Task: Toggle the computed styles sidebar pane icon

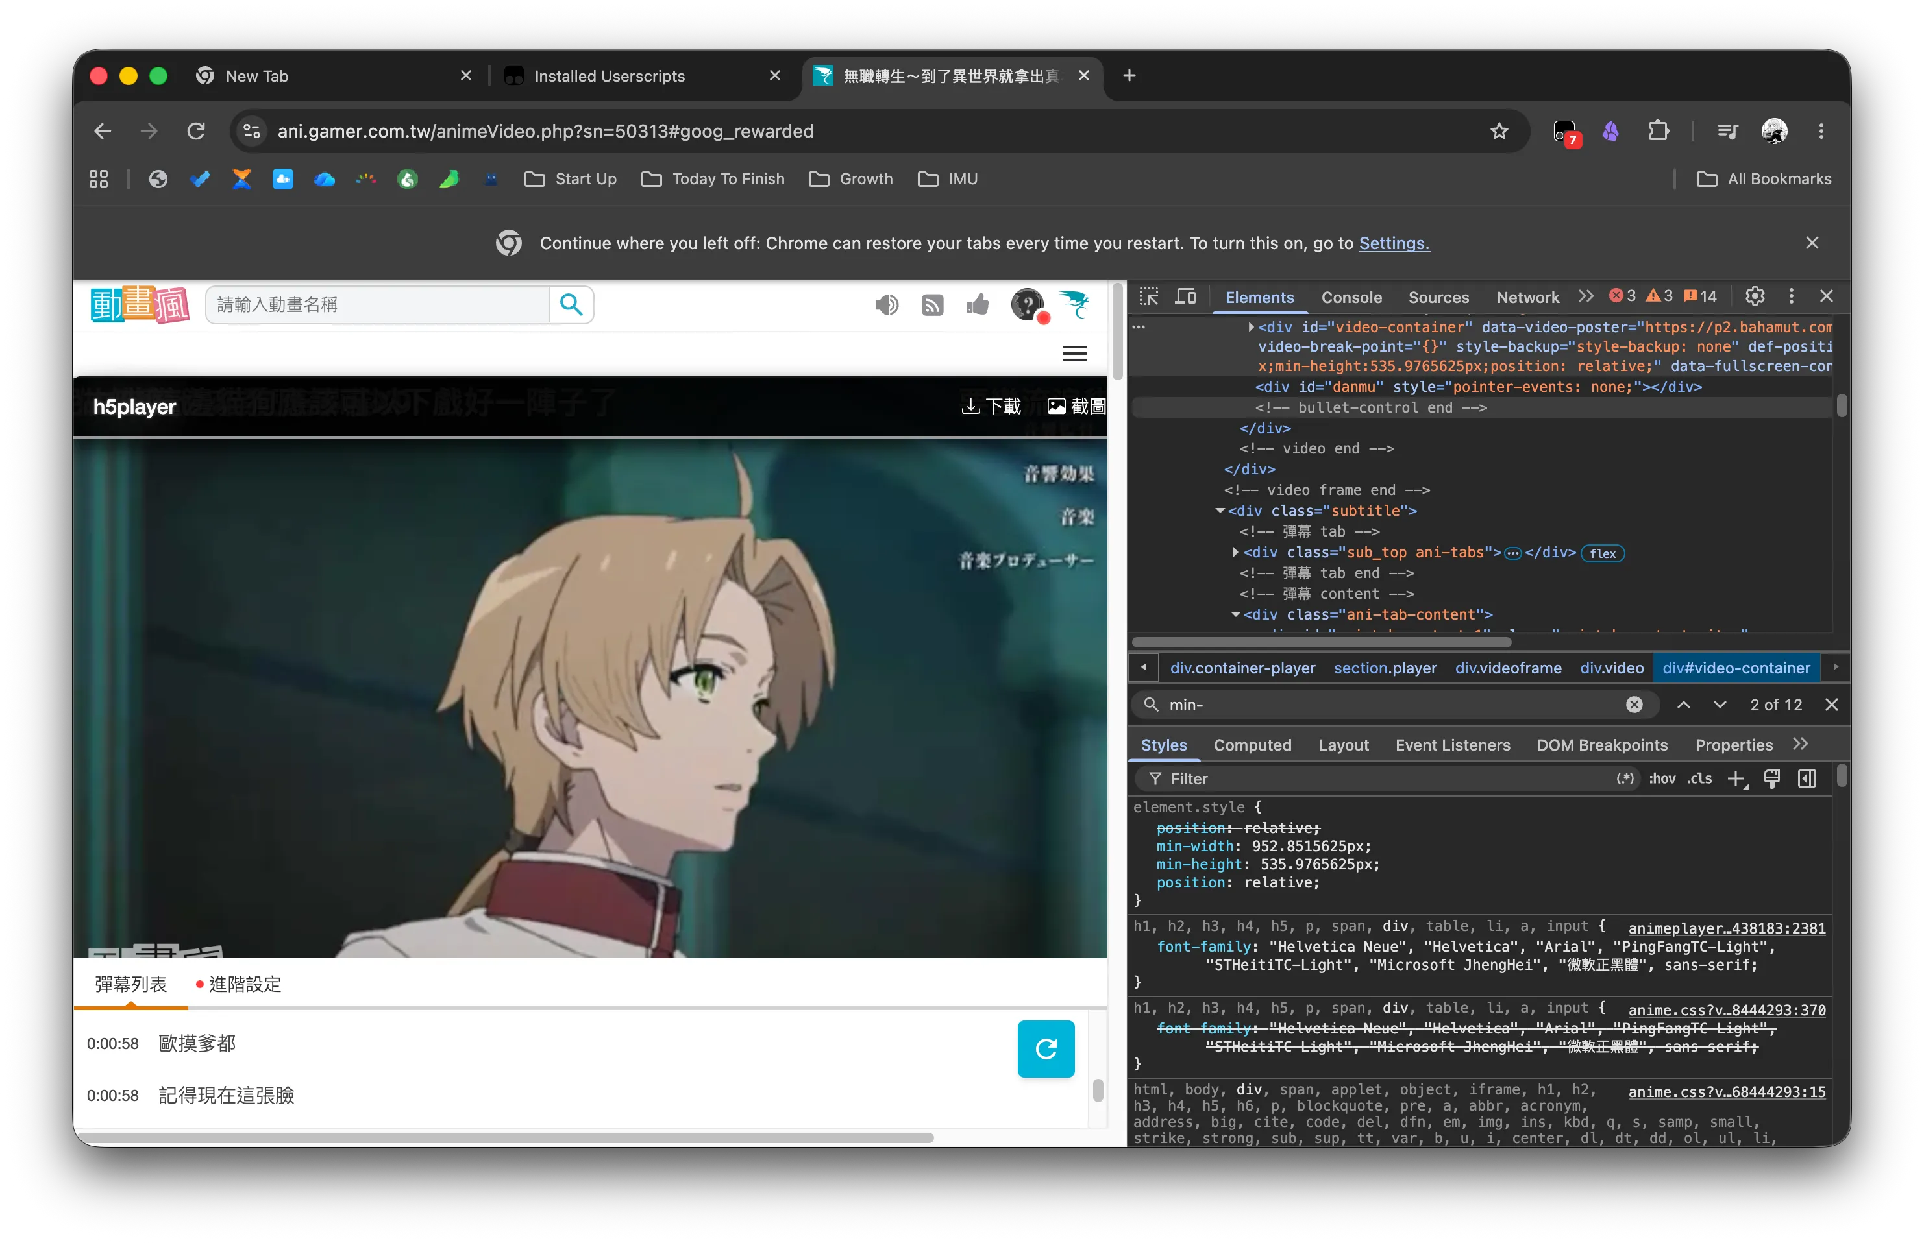Action: pyautogui.click(x=1807, y=779)
